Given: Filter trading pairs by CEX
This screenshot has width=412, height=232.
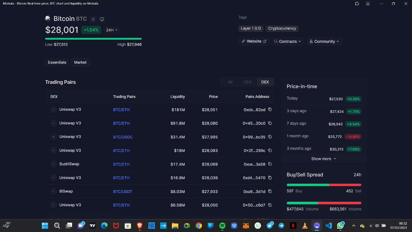Looking at the screenshot, I should tap(248, 82).
